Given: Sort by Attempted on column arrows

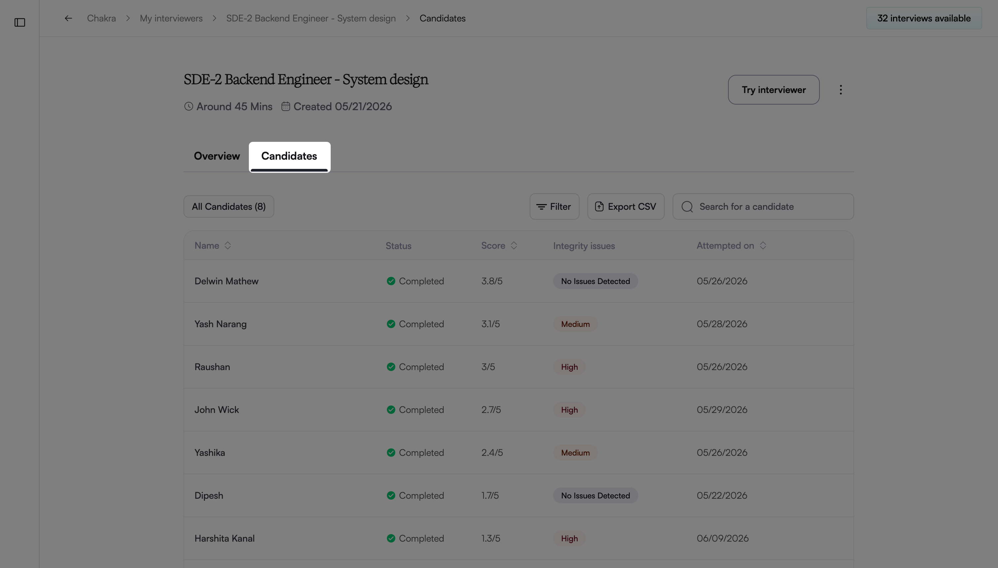Looking at the screenshot, I should [763, 245].
